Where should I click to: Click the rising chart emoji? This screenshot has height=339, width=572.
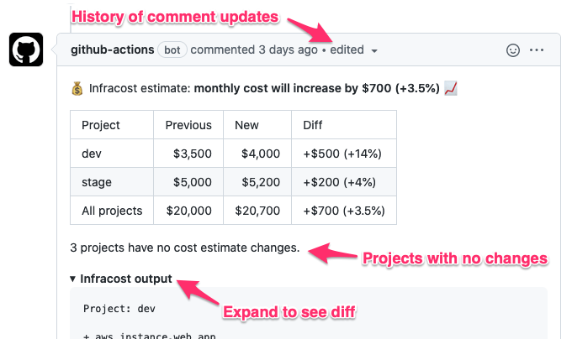(x=451, y=88)
